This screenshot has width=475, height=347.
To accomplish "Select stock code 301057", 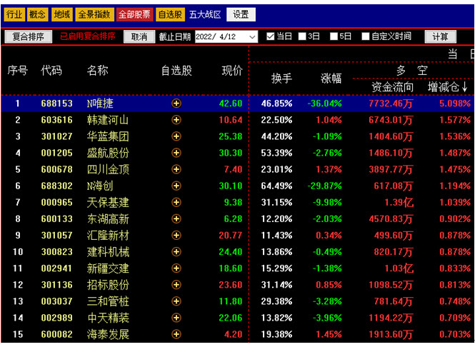I will [x=57, y=236].
